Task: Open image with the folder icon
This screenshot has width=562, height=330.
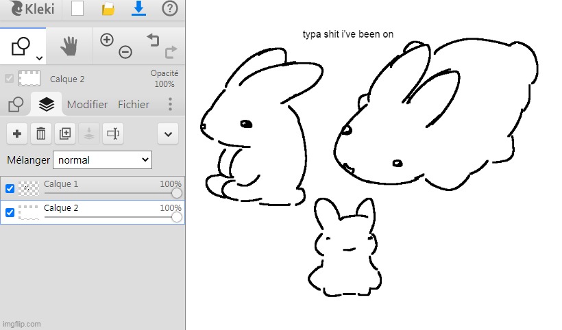Action: coord(108,9)
